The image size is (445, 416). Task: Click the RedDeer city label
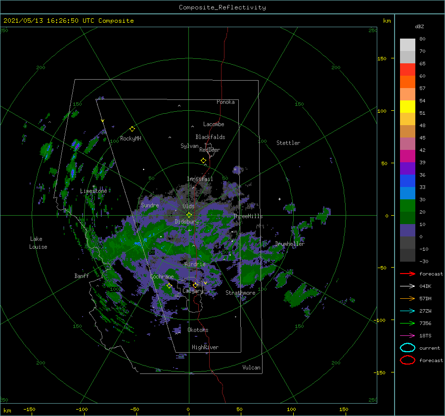(x=210, y=150)
